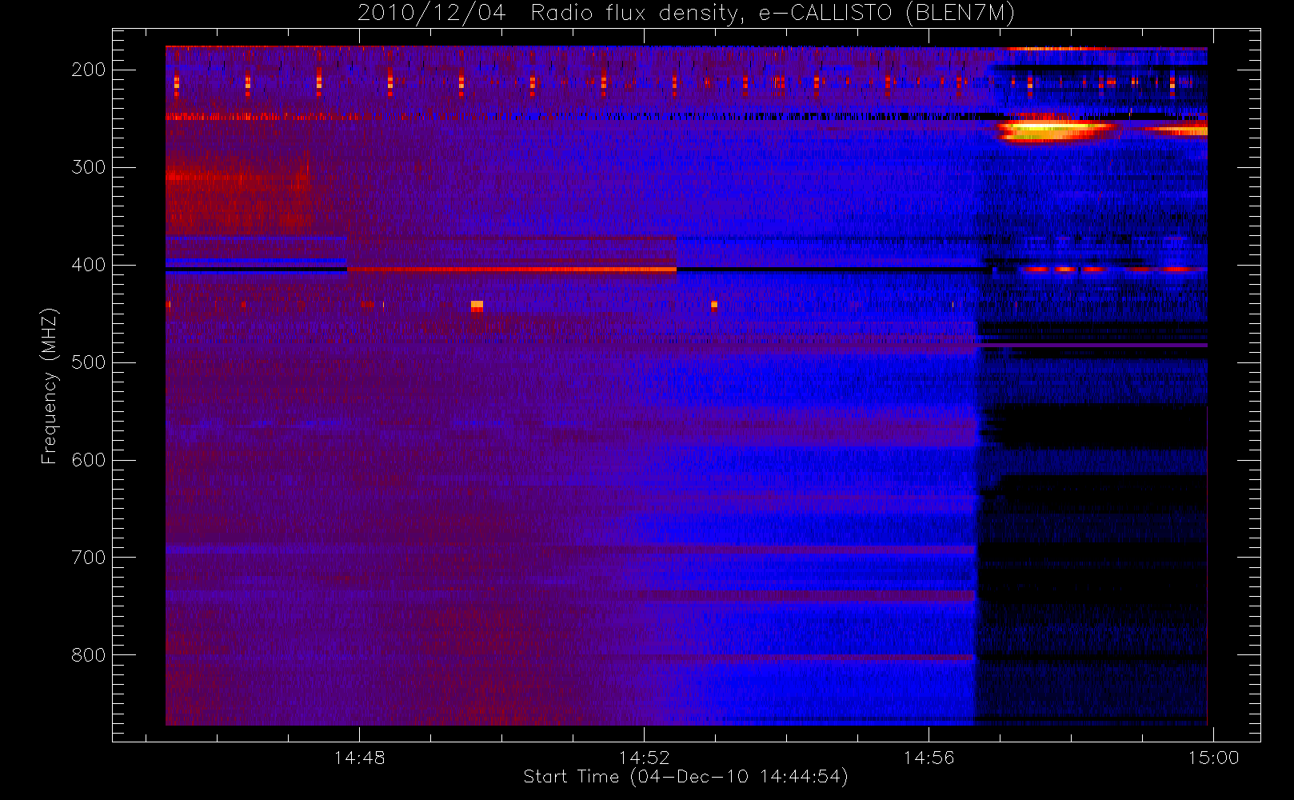Click the 800 frequency tick label
Viewport: 1294px width, 800px height.
(88, 655)
